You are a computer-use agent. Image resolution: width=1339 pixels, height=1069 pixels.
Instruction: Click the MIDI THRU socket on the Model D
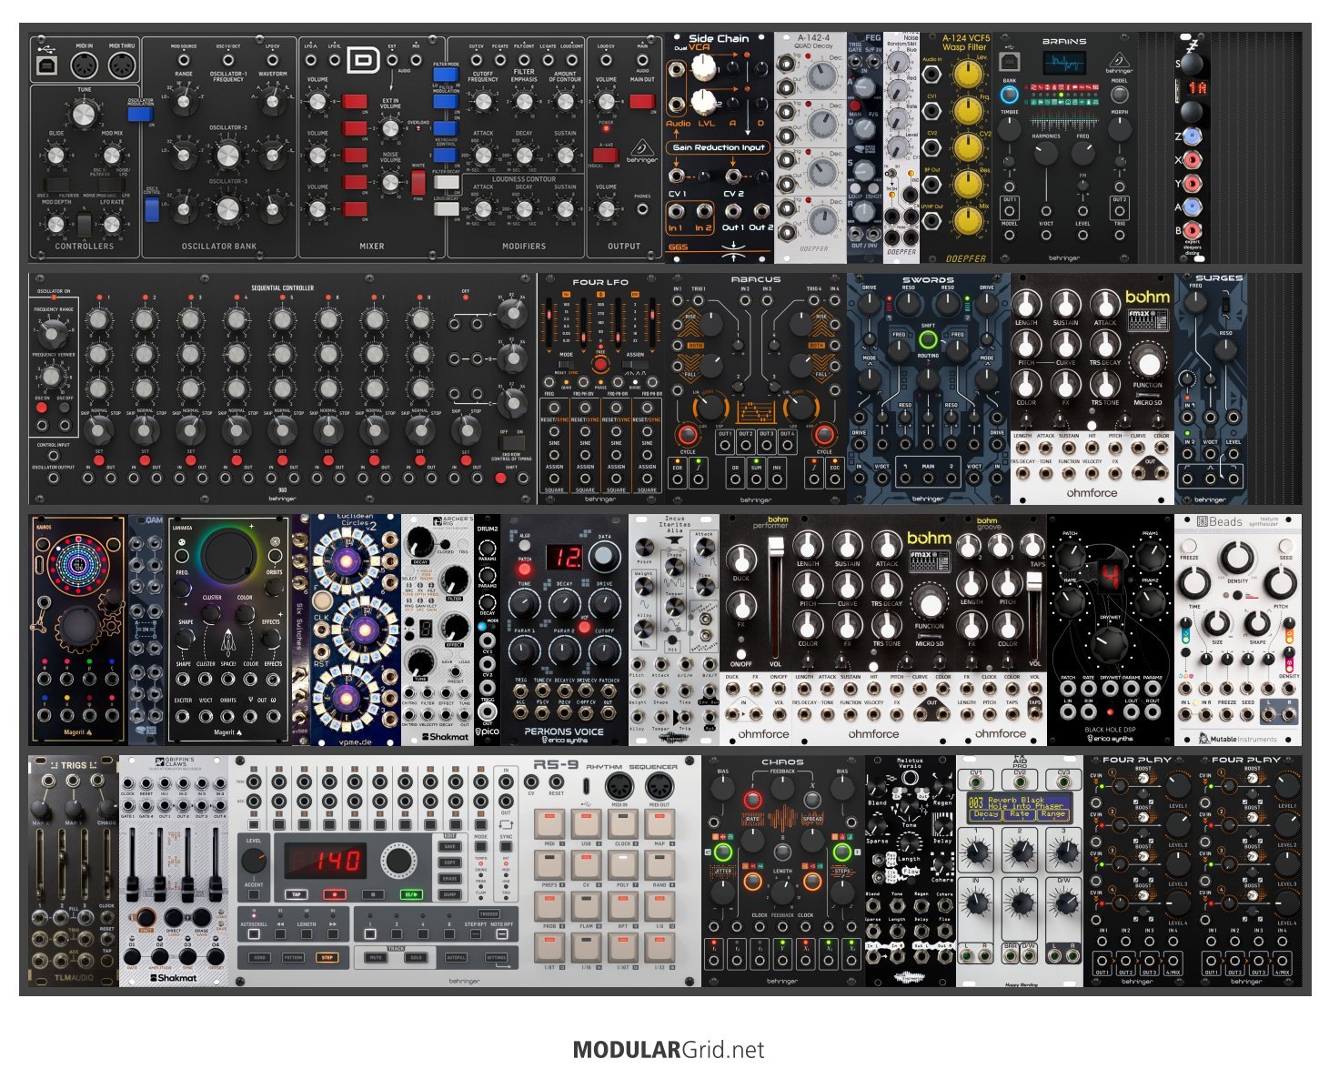pyautogui.click(x=122, y=66)
